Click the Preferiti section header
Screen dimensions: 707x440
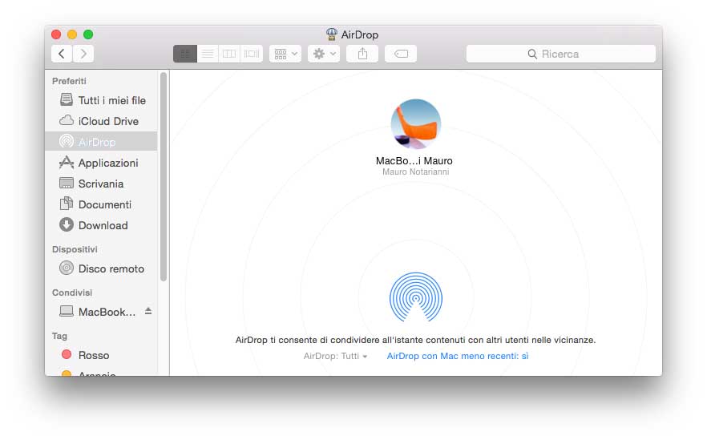point(69,81)
